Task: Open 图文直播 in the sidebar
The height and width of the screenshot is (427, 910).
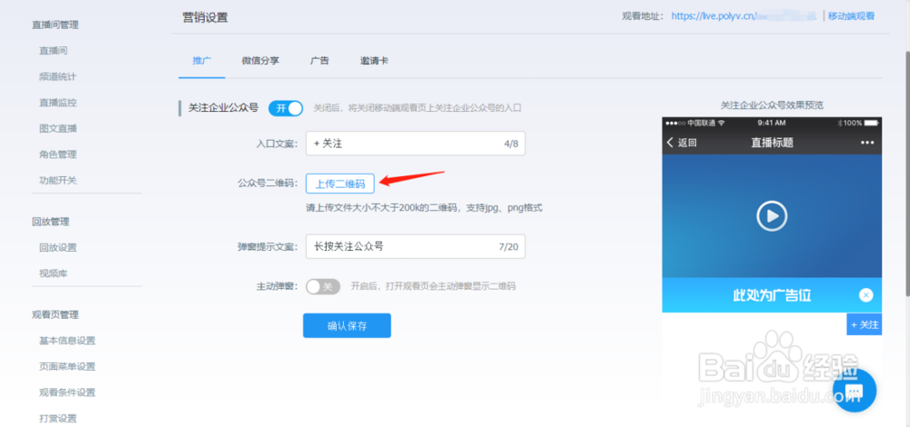Action: click(x=58, y=128)
